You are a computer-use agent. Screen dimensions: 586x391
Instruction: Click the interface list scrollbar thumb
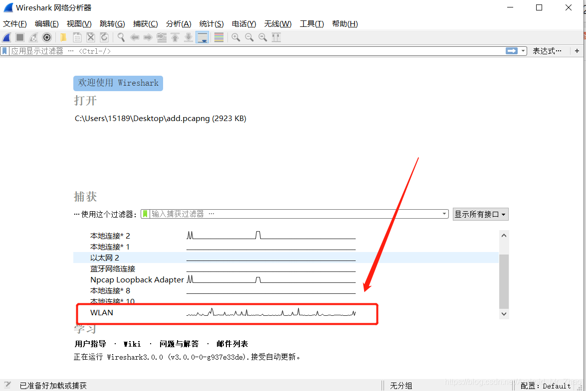tap(504, 281)
